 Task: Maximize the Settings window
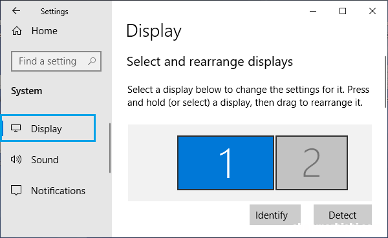[343, 11]
